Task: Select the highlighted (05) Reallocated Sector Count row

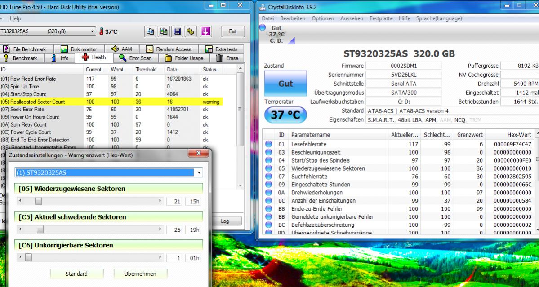Action: 111,102
